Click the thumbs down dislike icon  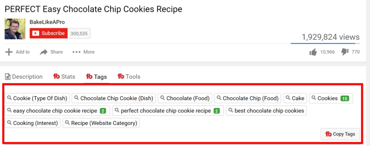click(x=345, y=52)
